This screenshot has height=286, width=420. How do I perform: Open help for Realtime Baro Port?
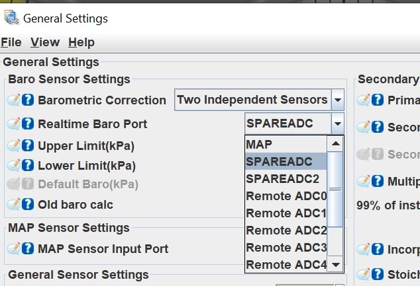point(28,124)
